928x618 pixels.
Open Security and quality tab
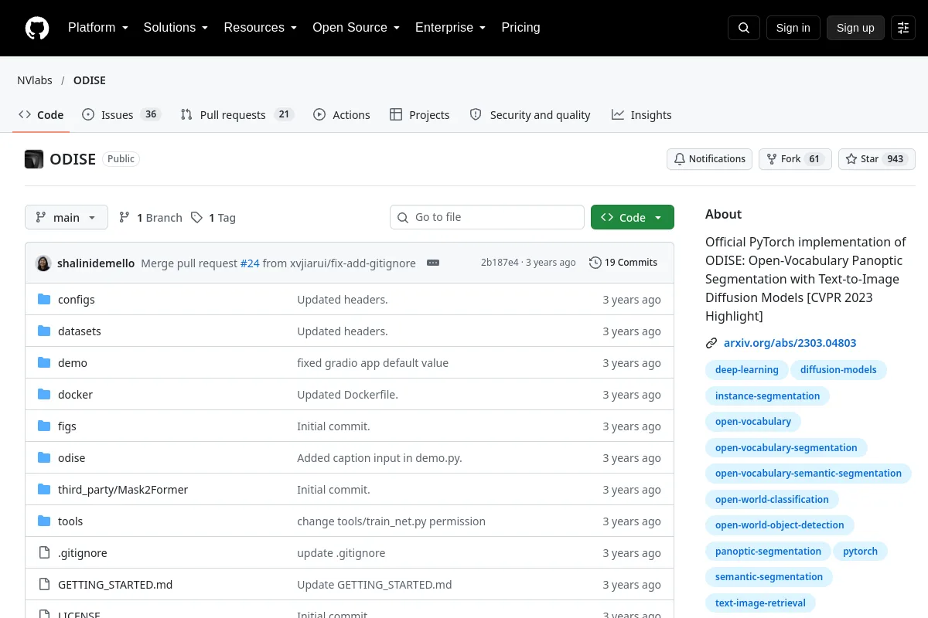coord(531,115)
